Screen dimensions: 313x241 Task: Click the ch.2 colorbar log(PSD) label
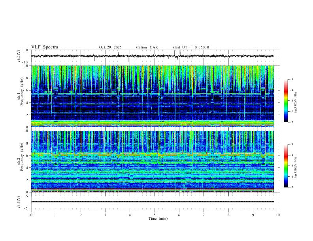tap(296, 167)
